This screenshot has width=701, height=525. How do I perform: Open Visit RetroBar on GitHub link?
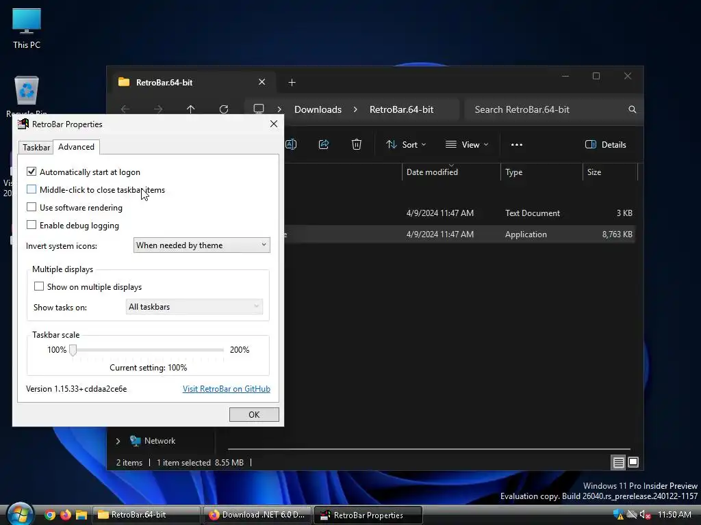pyautogui.click(x=226, y=389)
